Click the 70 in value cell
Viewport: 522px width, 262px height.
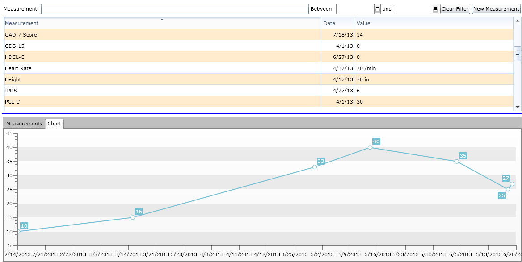[x=434, y=79]
